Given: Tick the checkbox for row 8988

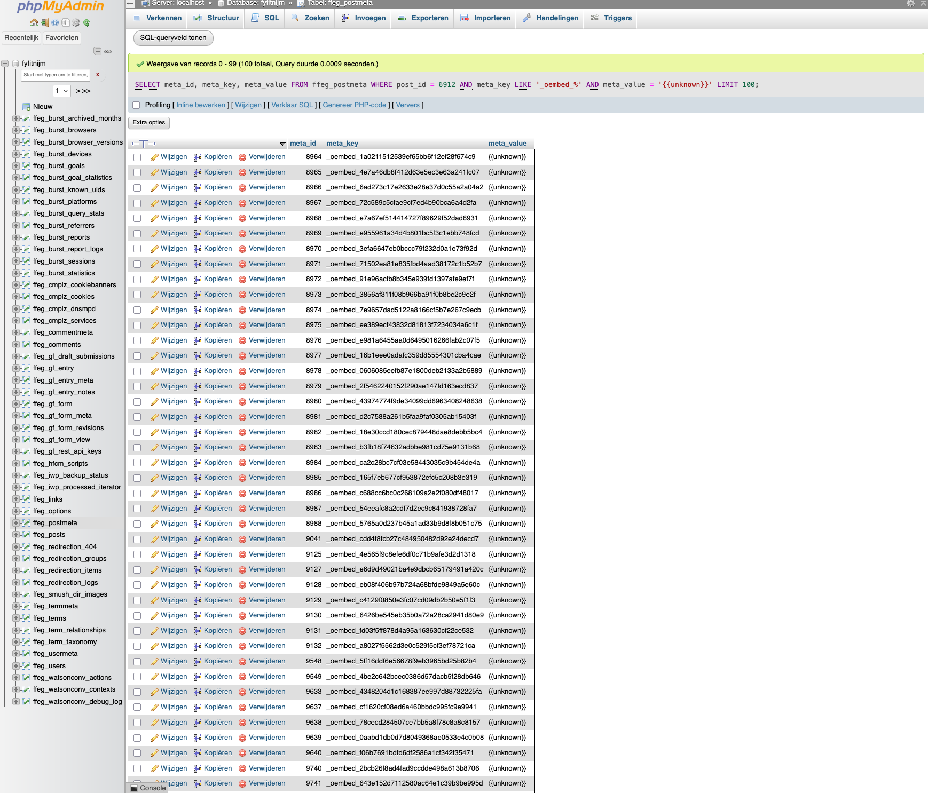Looking at the screenshot, I should click(x=137, y=524).
